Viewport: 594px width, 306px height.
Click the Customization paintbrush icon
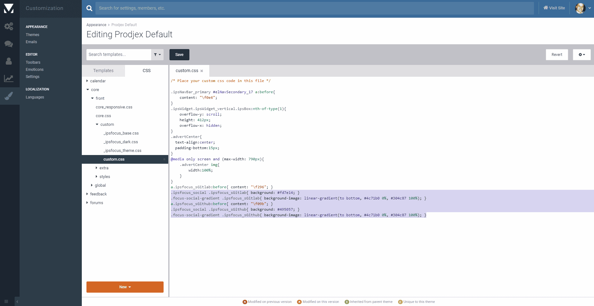pyautogui.click(x=9, y=96)
